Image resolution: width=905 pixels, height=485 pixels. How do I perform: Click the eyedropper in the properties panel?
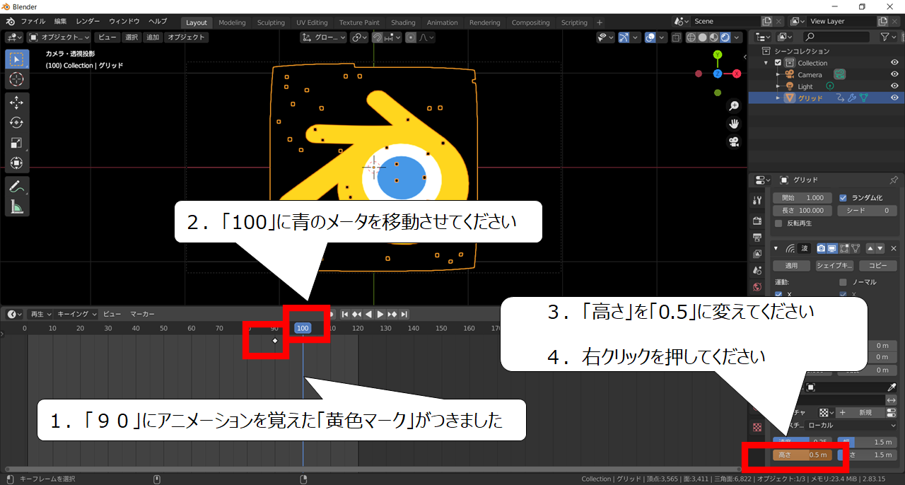(x=892, y=387)
